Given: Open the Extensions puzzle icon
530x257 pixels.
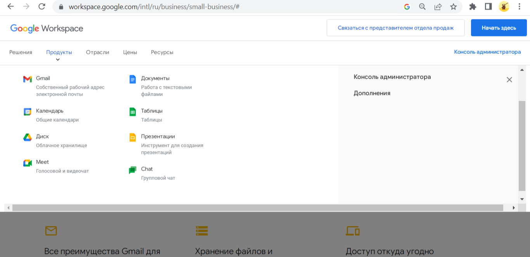Looking at the screenshot, I should pyautogui.click(x=473, y=7).
